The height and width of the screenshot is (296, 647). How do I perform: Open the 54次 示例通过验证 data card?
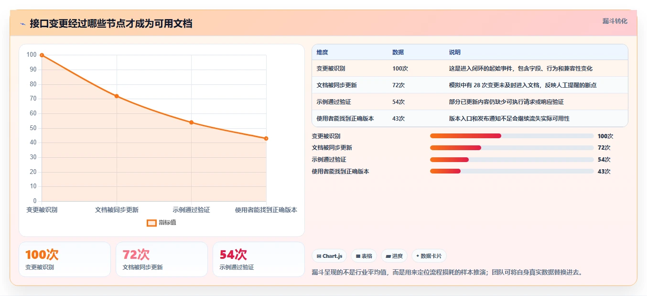(259, 259)
